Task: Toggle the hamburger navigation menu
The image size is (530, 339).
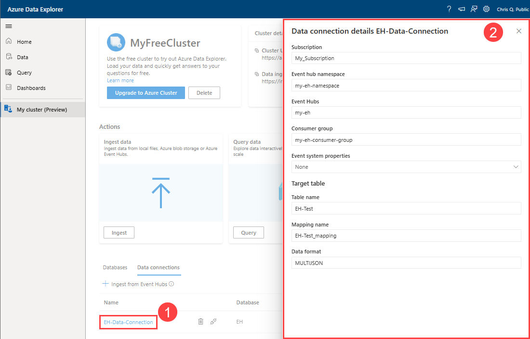Action: (9, 26)
